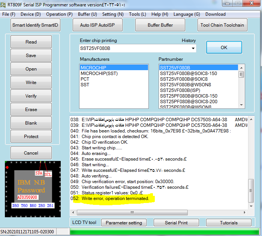
Task: Click log horizontal scroll right arrow
Action: [x=245, y=212]
